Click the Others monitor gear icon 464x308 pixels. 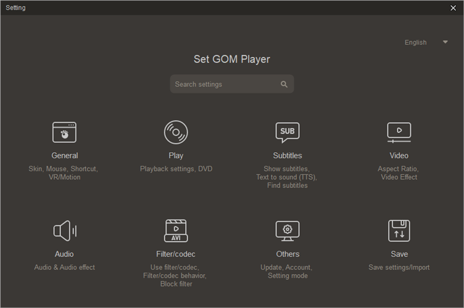(288, 231)
